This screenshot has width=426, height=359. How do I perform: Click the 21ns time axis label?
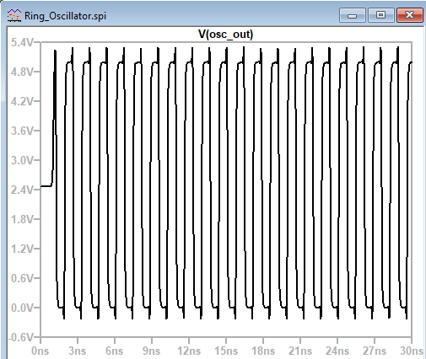(300, 351)
